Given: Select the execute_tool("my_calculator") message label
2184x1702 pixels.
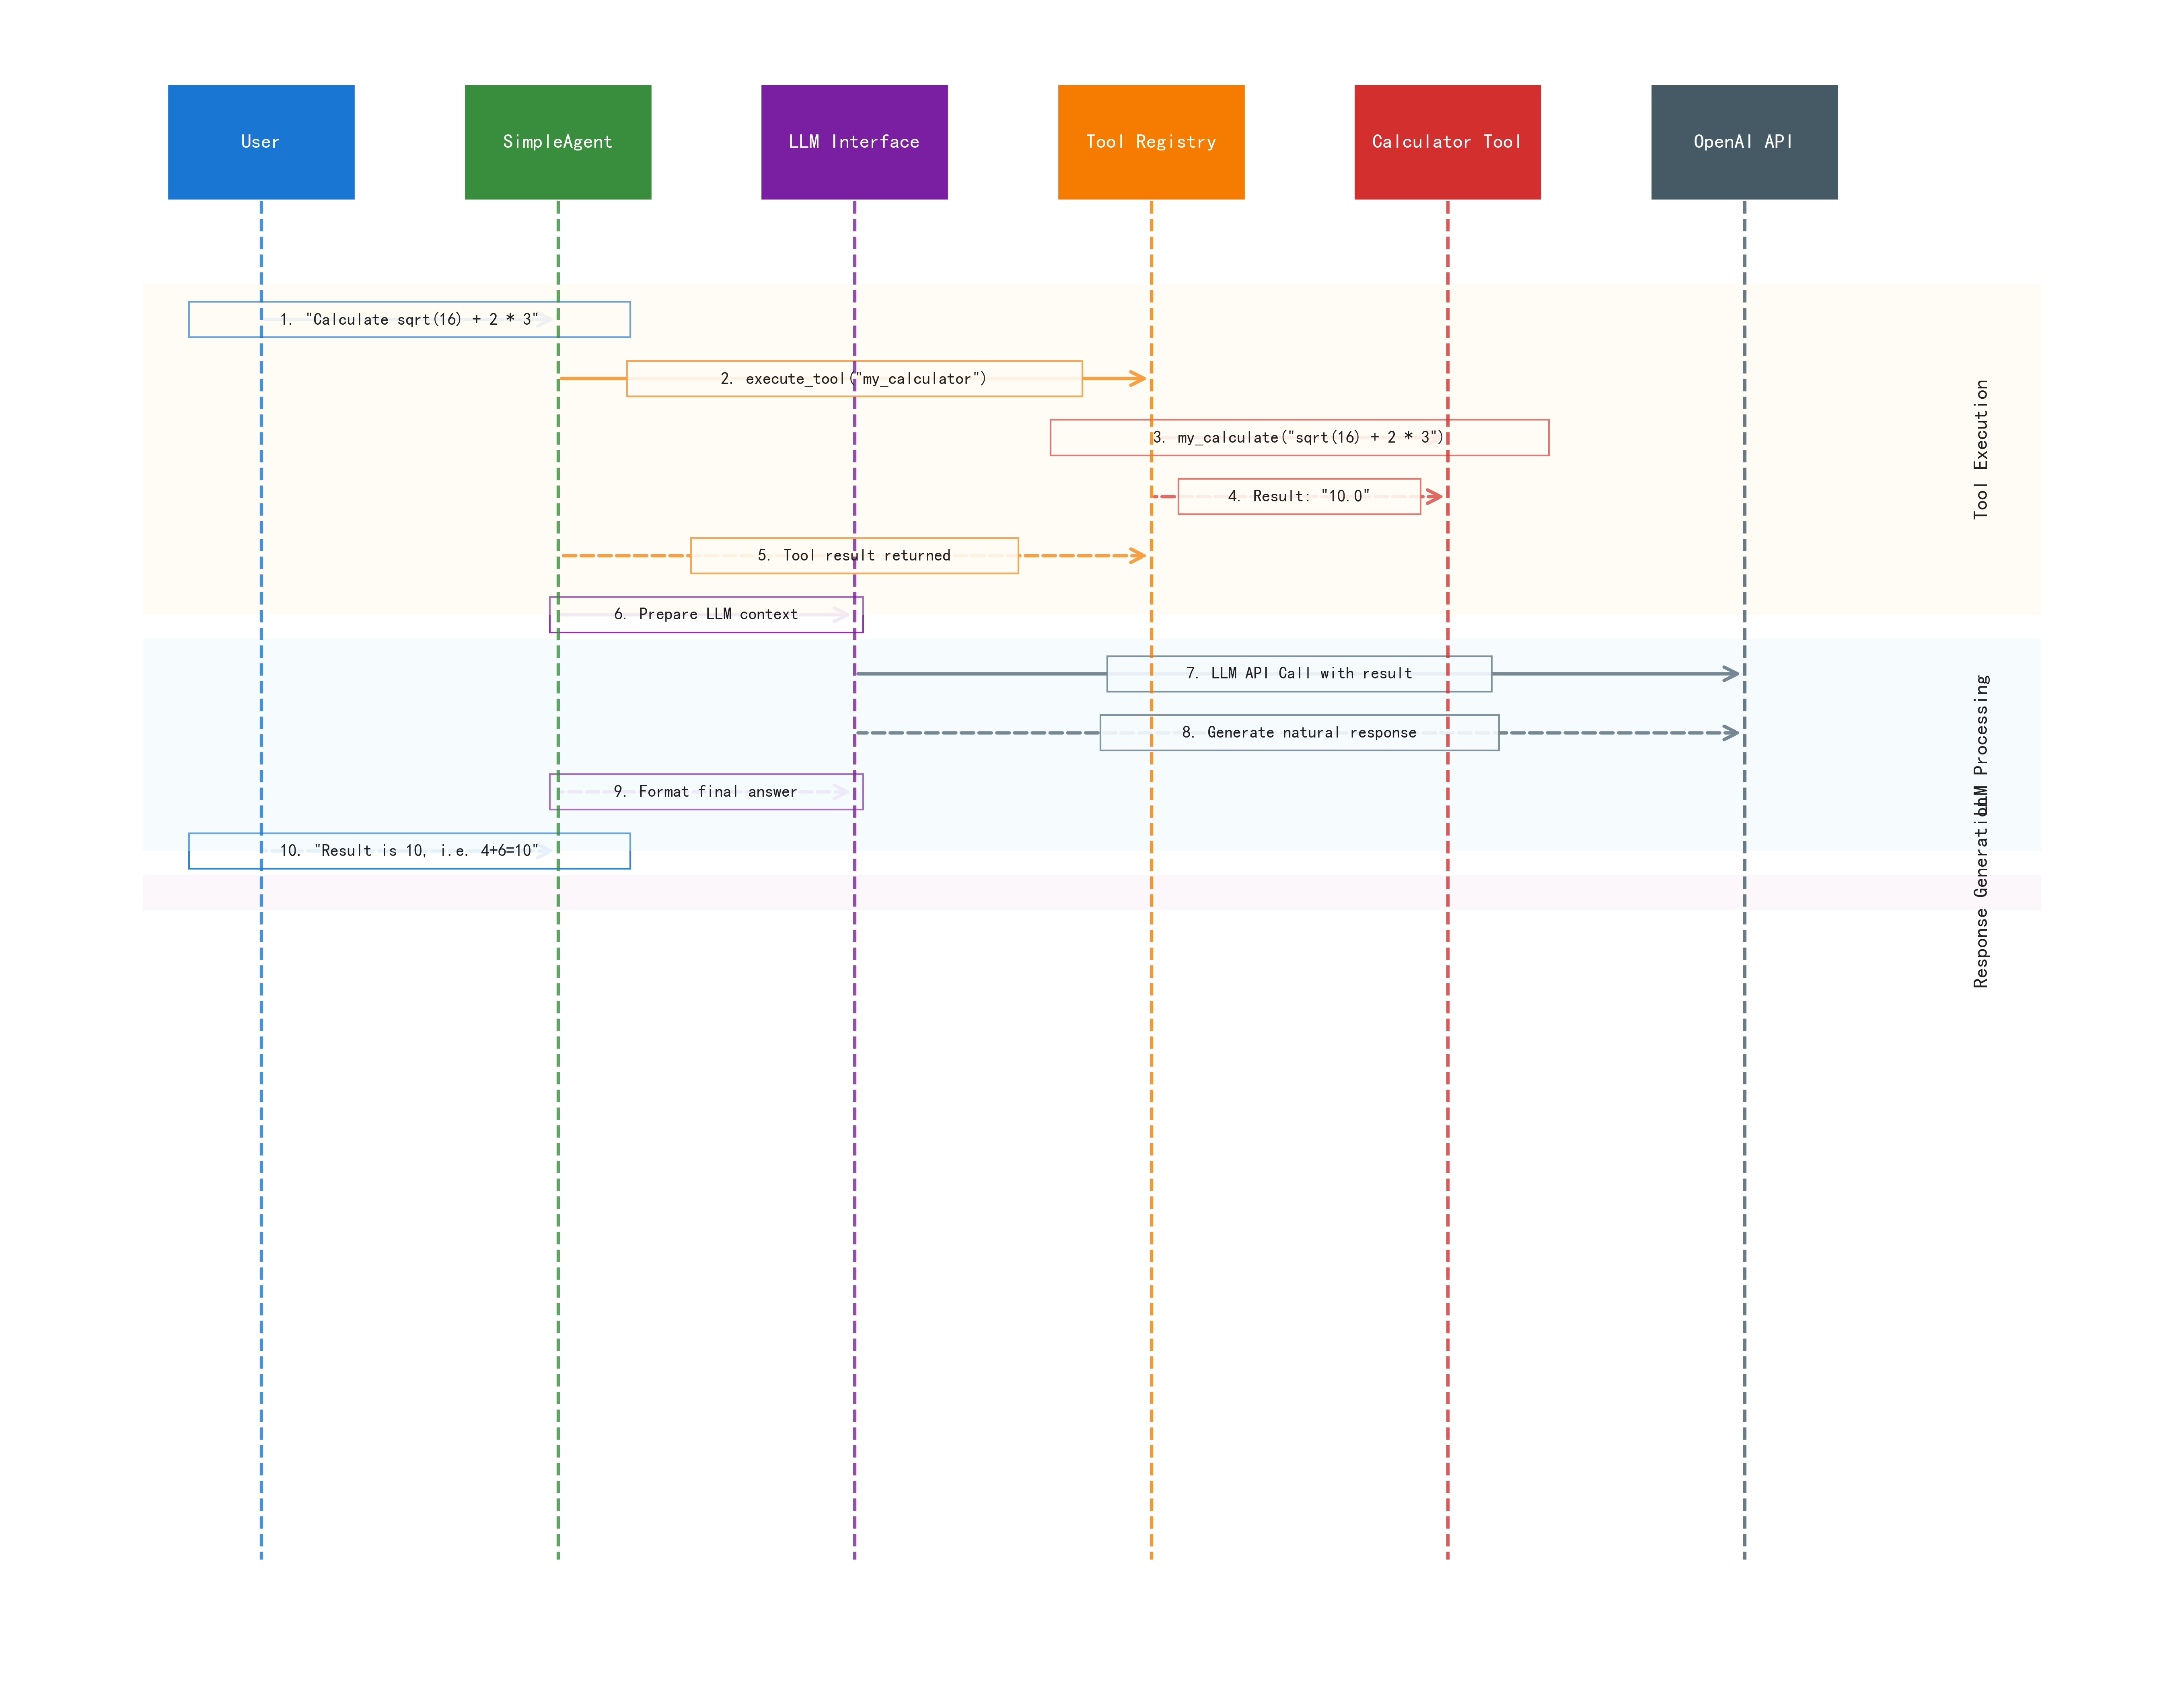Looking at the screenshot, I should click(x=853, y=378).
